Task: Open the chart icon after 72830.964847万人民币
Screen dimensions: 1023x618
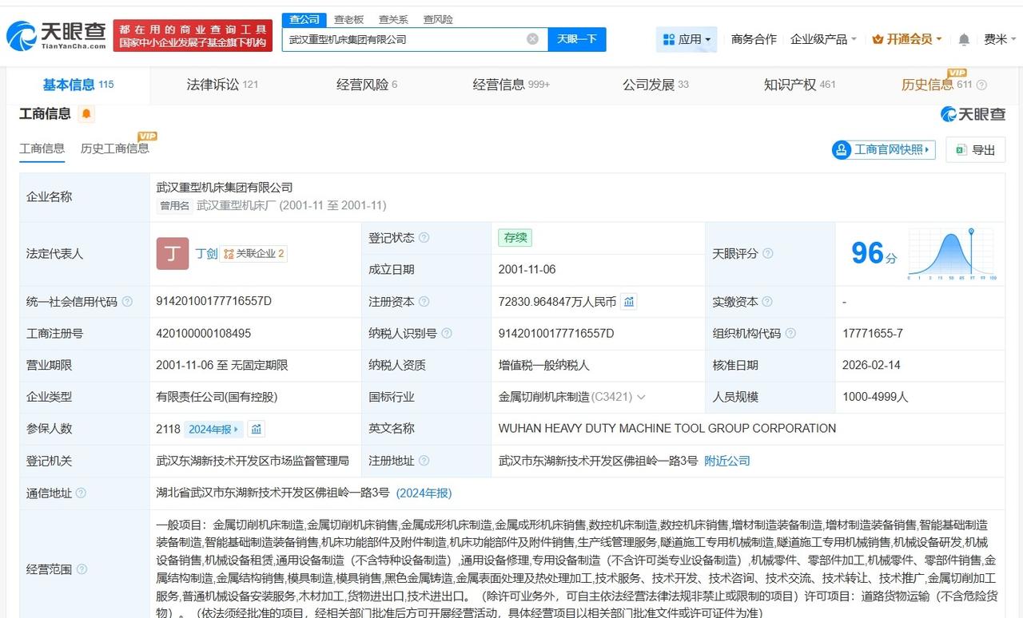Action: pos(629,302)
